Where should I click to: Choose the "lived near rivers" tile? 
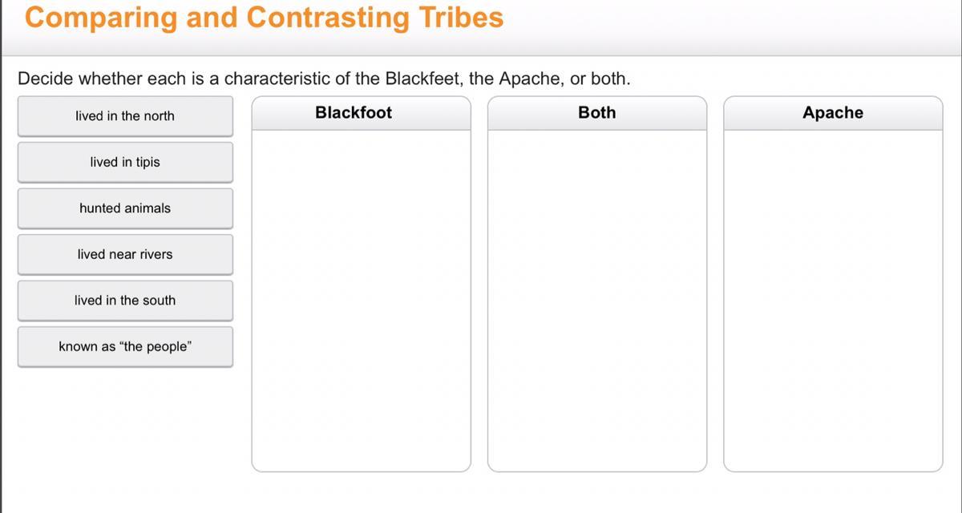tap(125, 254)
